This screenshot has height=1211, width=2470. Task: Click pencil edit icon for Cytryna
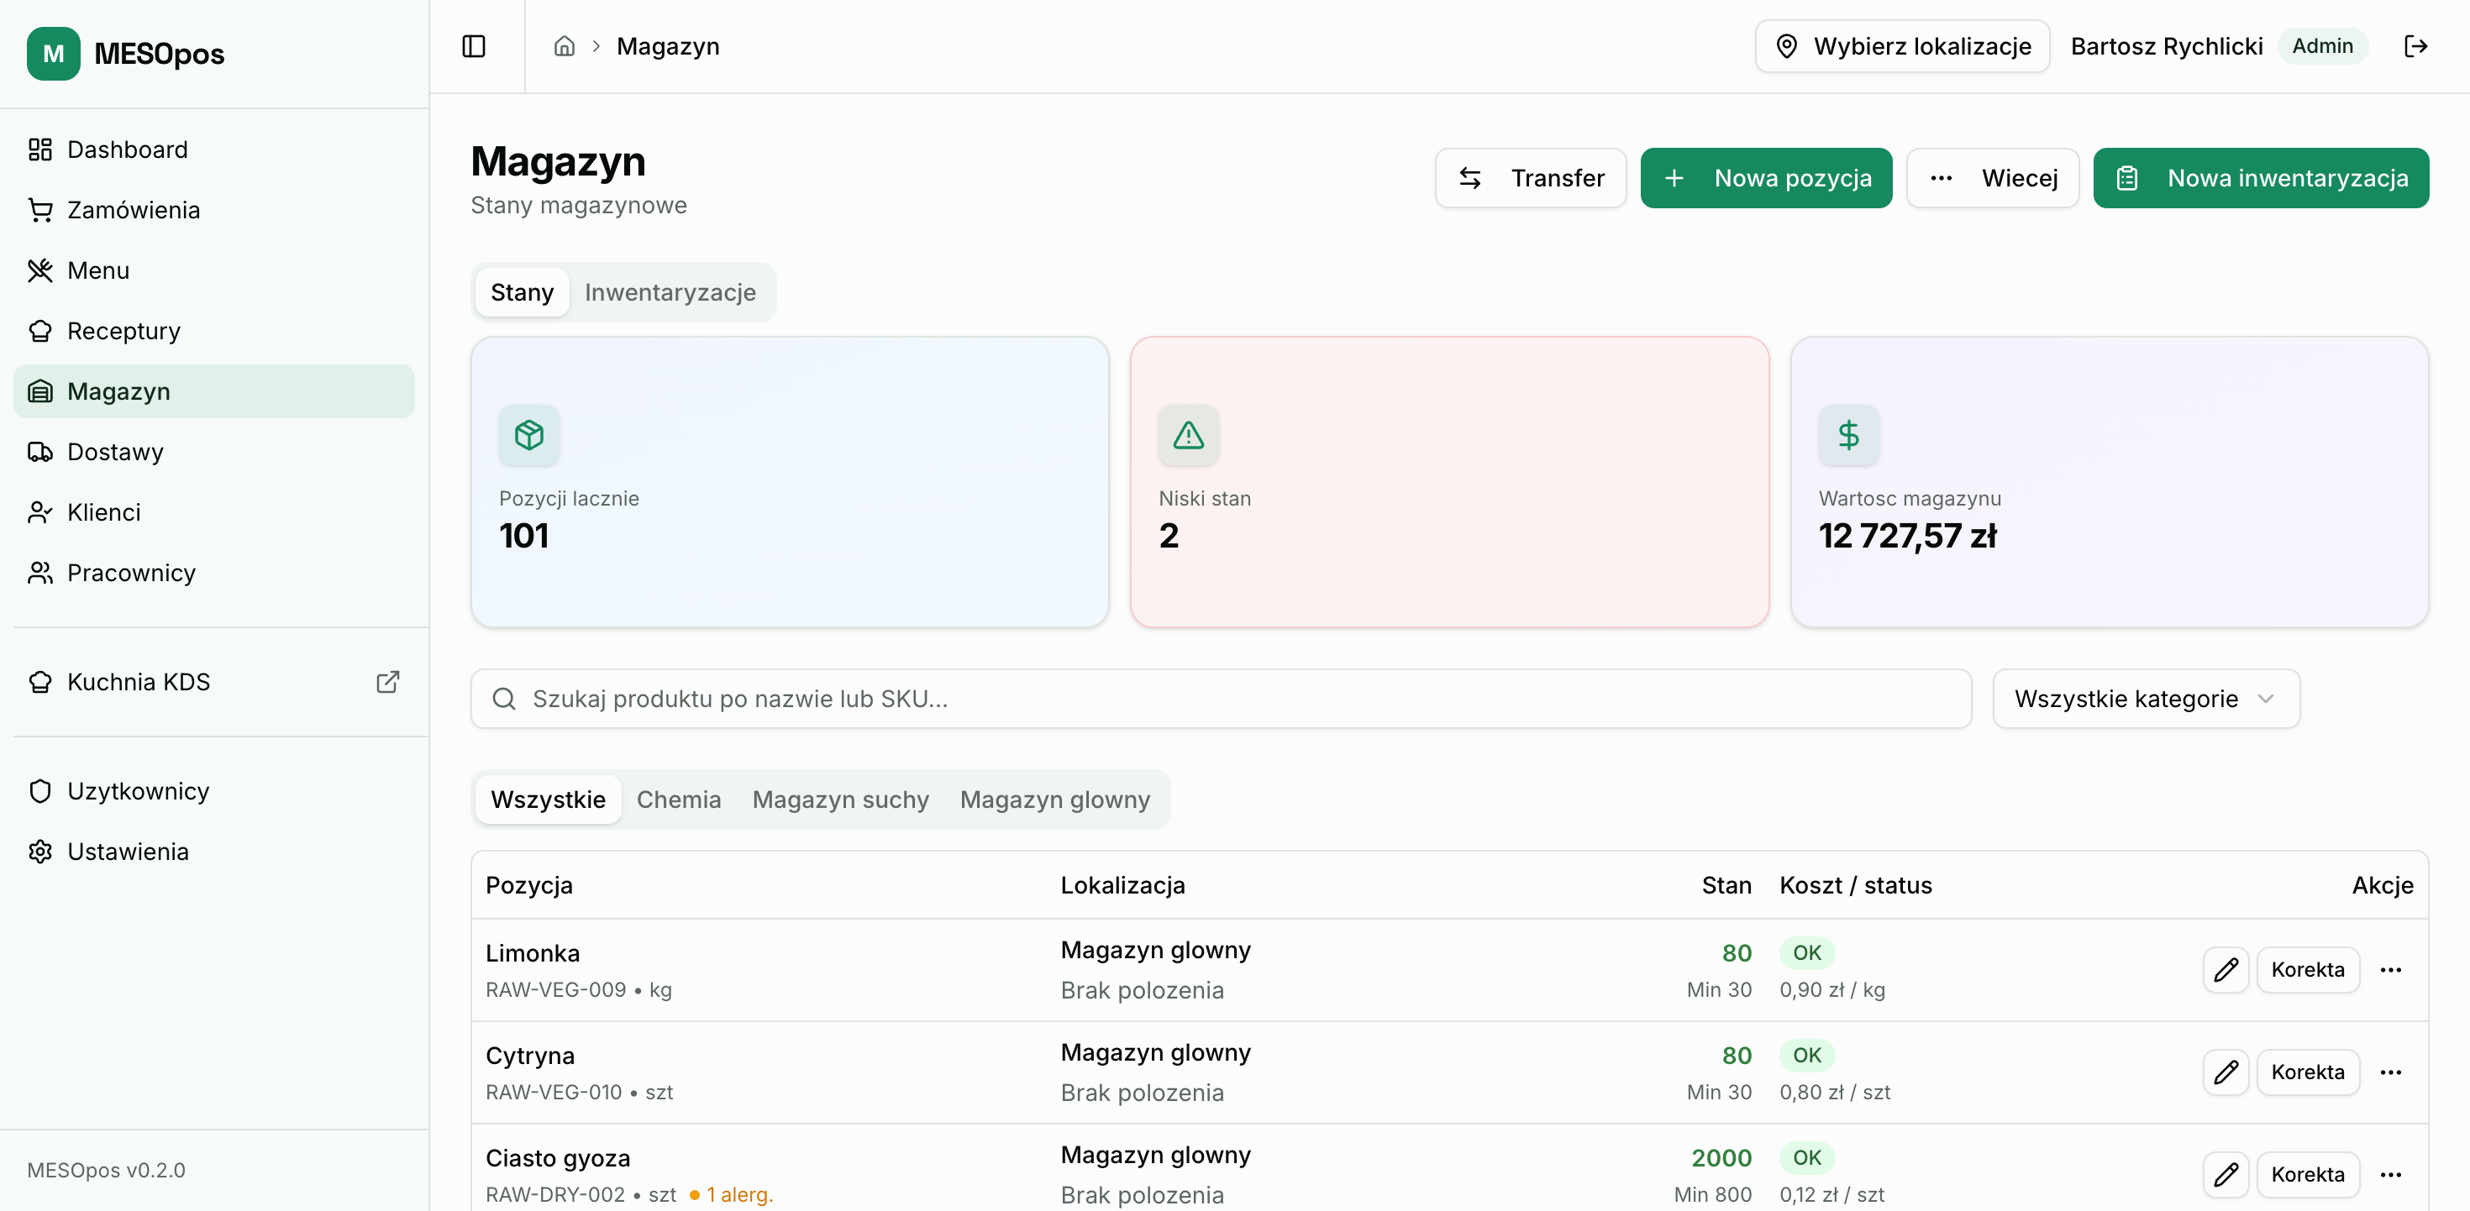pos(2225,1072)
